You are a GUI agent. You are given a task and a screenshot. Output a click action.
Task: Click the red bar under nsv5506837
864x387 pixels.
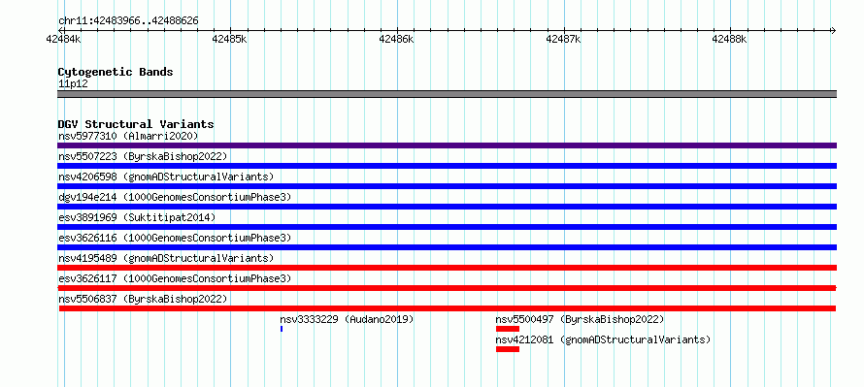(x=448, y=308)
